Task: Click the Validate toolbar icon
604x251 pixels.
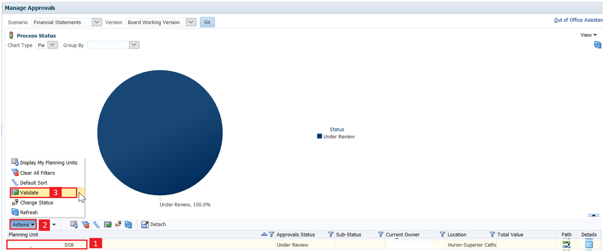Action: point(108,224)
